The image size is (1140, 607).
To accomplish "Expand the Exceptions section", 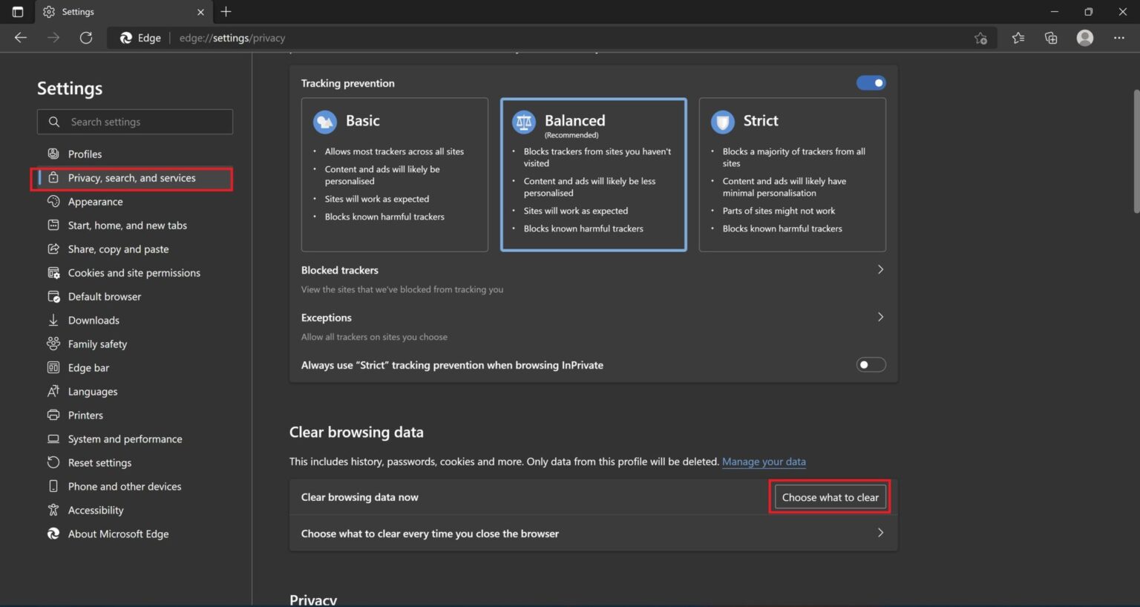I will click(880, 317).
